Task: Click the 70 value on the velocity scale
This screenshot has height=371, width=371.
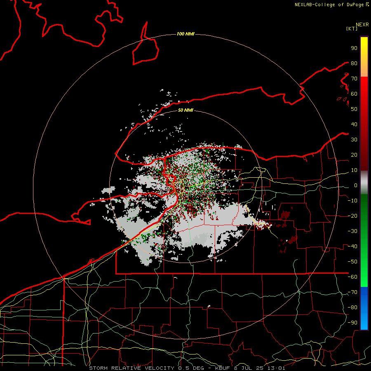Action: [x=354, y=79]
